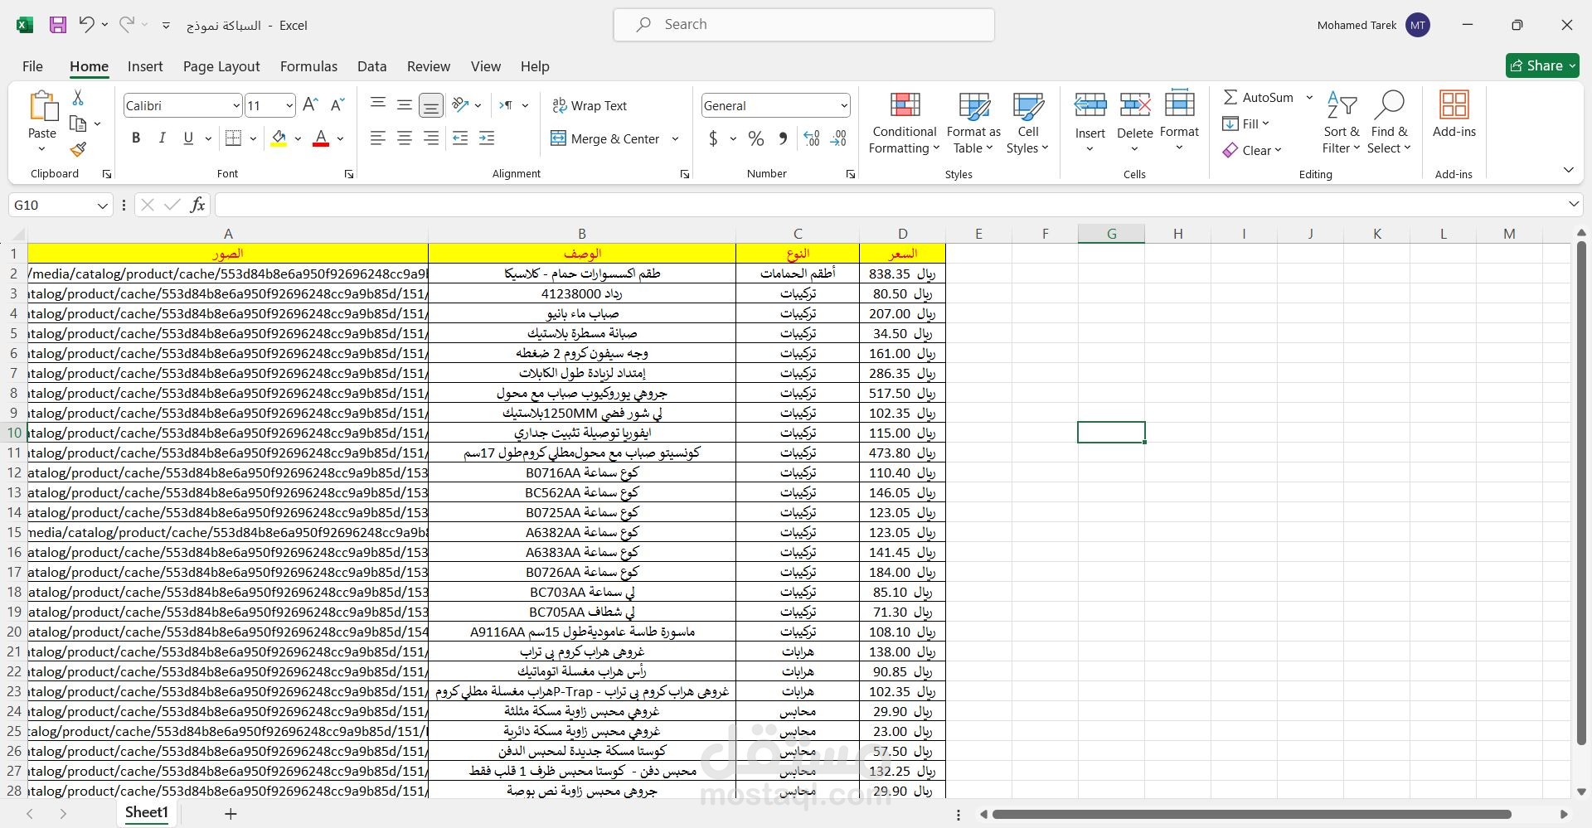
Task: Click Find & Select button
Action: pos(1389,123)
